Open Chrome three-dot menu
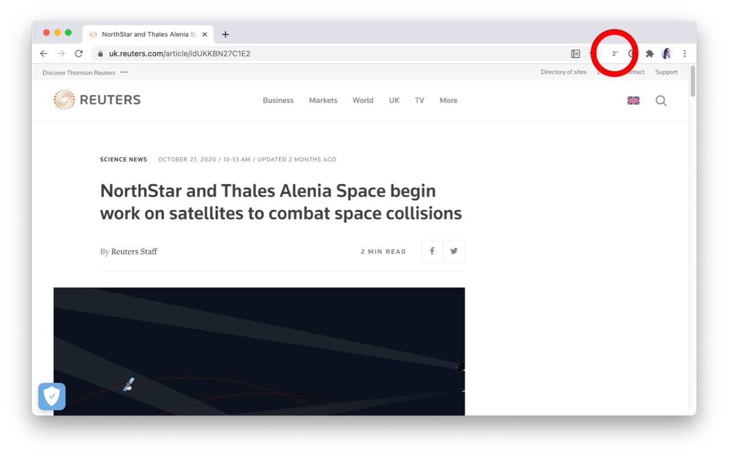Viewport: 729px width, 456px height. point(685,54)
